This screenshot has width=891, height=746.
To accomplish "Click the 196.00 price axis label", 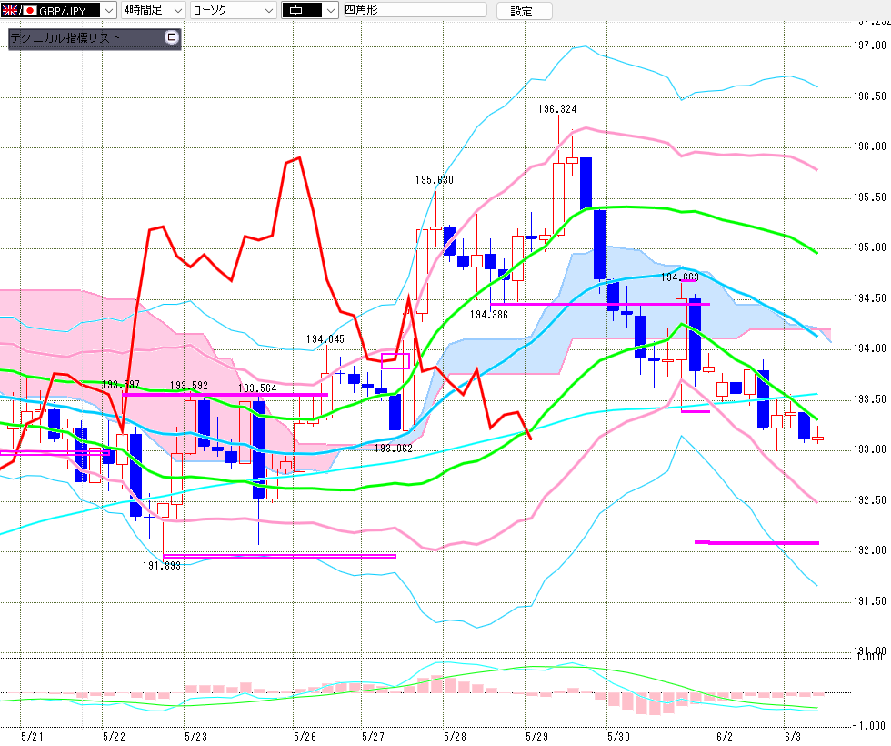I will (870, 146).
